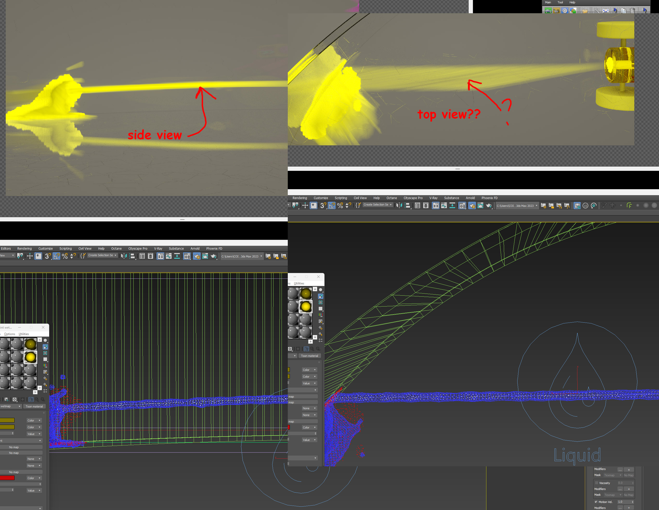Open the V-Ray menu in left window
659x510 pixels.
[x=158, y=249]
